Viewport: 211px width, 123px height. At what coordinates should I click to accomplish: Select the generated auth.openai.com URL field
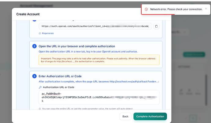coord(95,26)
